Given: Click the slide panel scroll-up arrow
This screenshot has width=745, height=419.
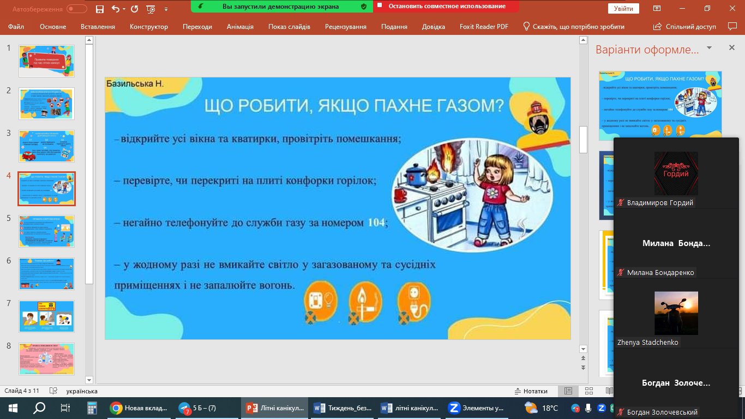Looking at the screenshot, I should click(x=89, y=40).
